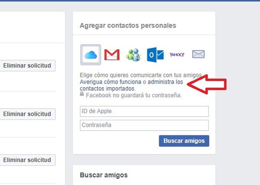Viewport: 260px width, 185px height.
Task: Open 'administra los contactos importados' link
Action: pyautogui.click(x=131, y=85)
